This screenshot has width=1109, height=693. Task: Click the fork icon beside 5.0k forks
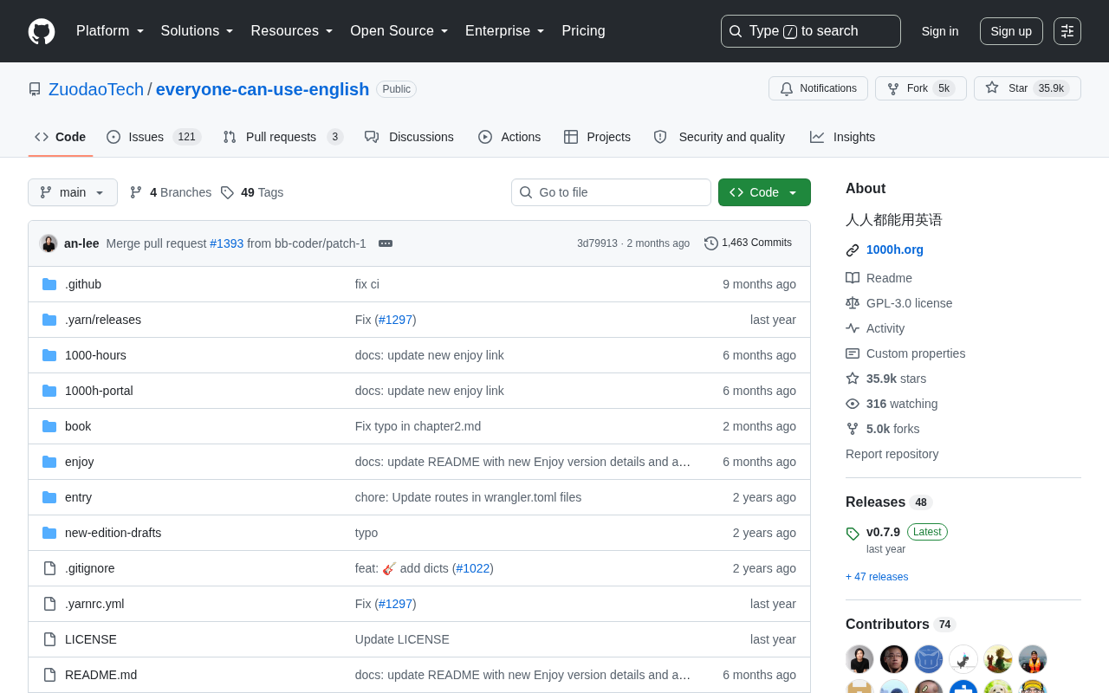(x=853, y=429)
